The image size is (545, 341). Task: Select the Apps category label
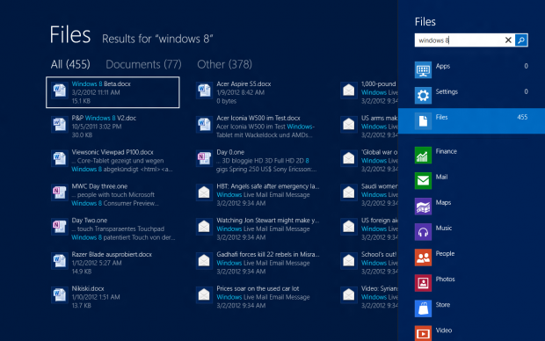443,66
